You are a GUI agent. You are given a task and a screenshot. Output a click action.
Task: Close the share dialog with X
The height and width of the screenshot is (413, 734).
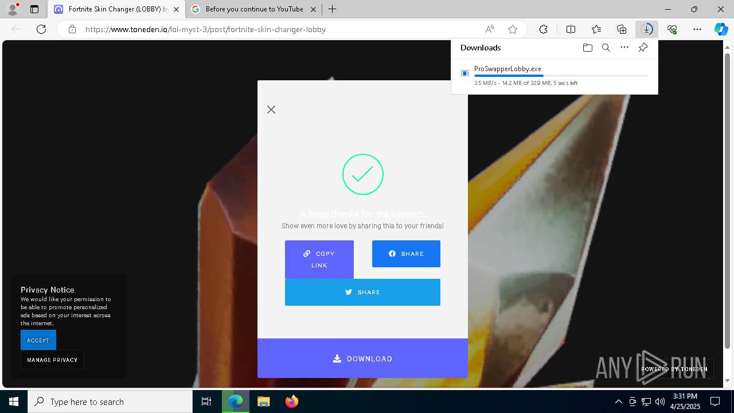(271, 110)
